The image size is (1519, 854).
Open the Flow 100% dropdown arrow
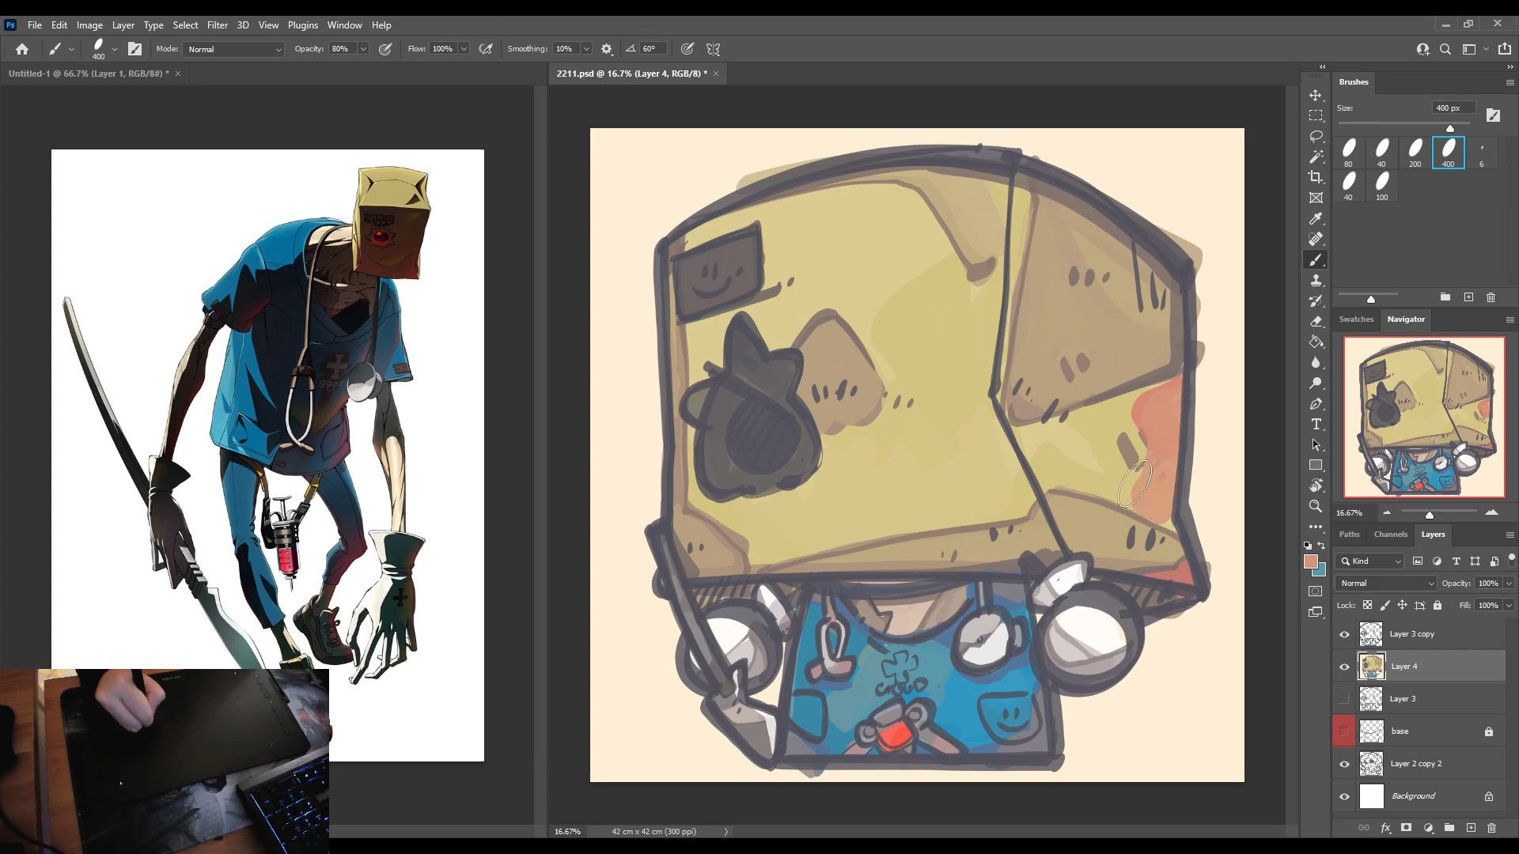tap(464, 49)
